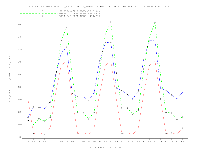
Task: Click y-axis tick label 8
Action: click(20, 137)
